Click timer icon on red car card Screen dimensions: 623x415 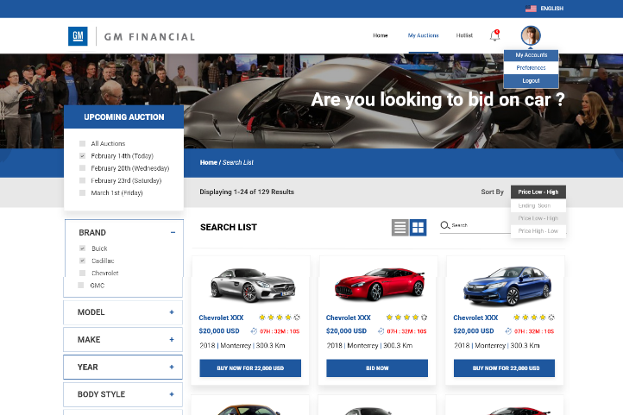point(381,331)
